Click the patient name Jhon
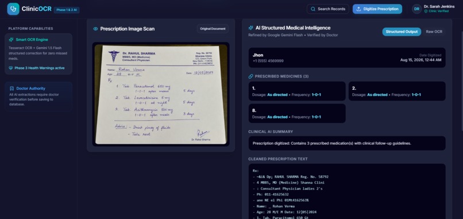This screenshot has height=219, width=463. click(258, 55)
